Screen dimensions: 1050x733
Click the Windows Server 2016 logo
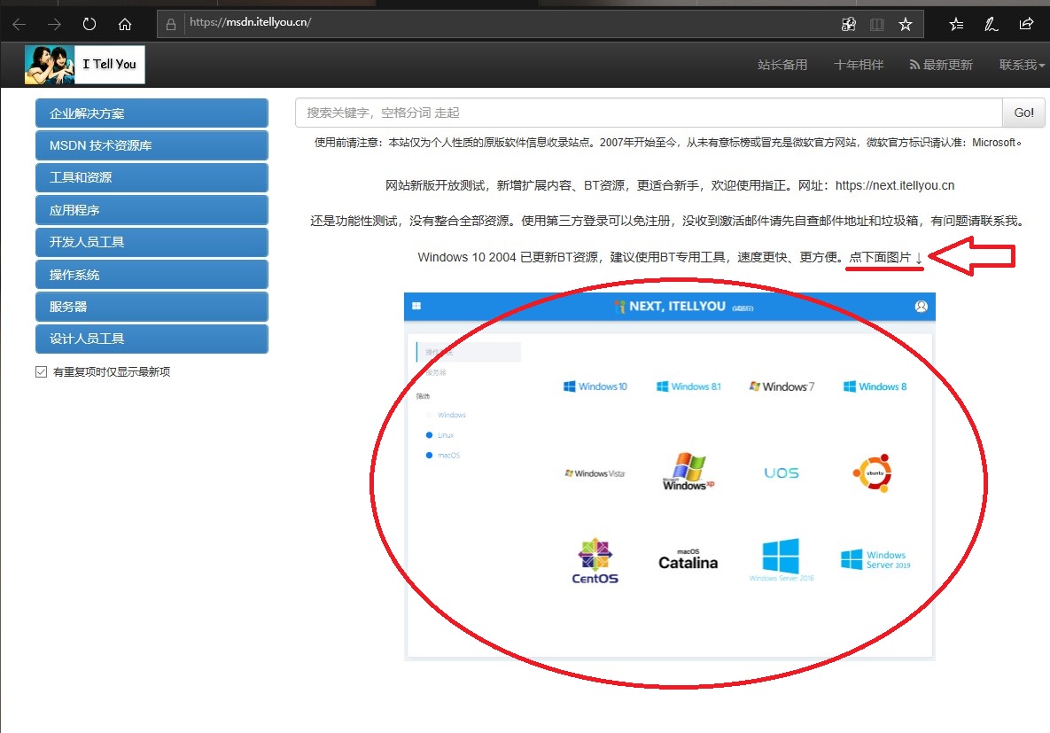pos(782,559)
